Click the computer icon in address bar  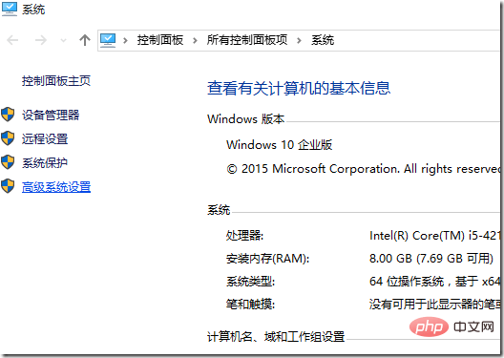(108, 40)
